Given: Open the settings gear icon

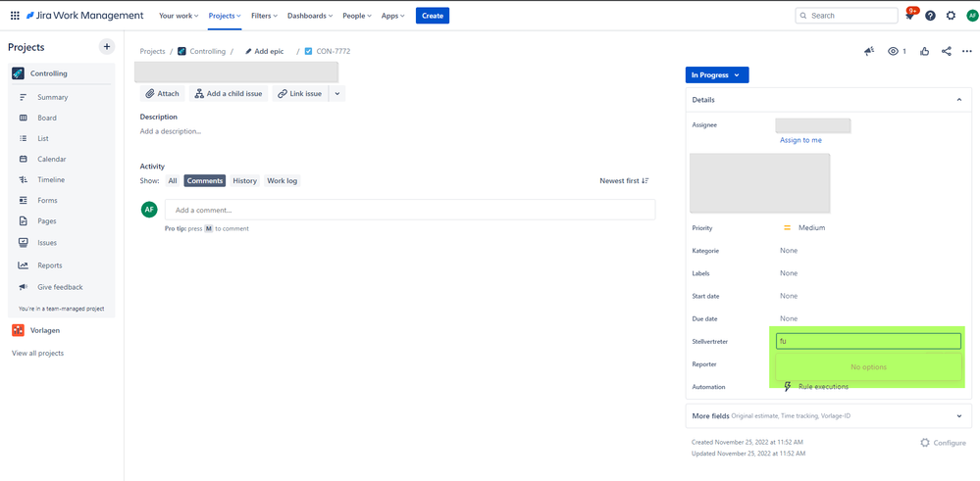Looking at the screenshot, I should coord(951,16).
